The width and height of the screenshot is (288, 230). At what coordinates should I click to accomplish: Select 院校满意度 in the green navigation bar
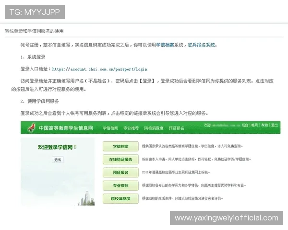coord(154,128)
